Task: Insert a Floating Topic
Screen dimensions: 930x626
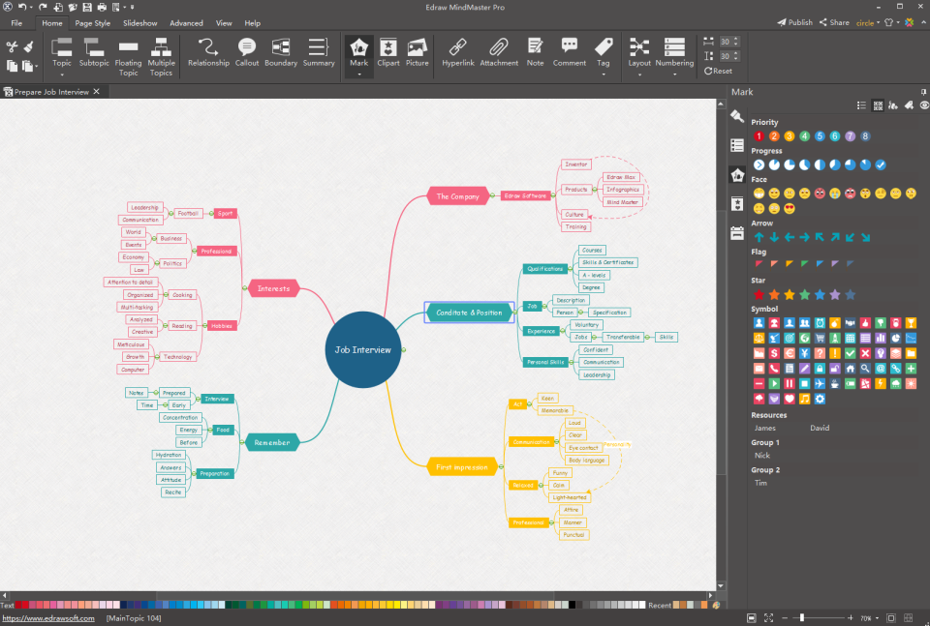Action: [x=128, y=57]
